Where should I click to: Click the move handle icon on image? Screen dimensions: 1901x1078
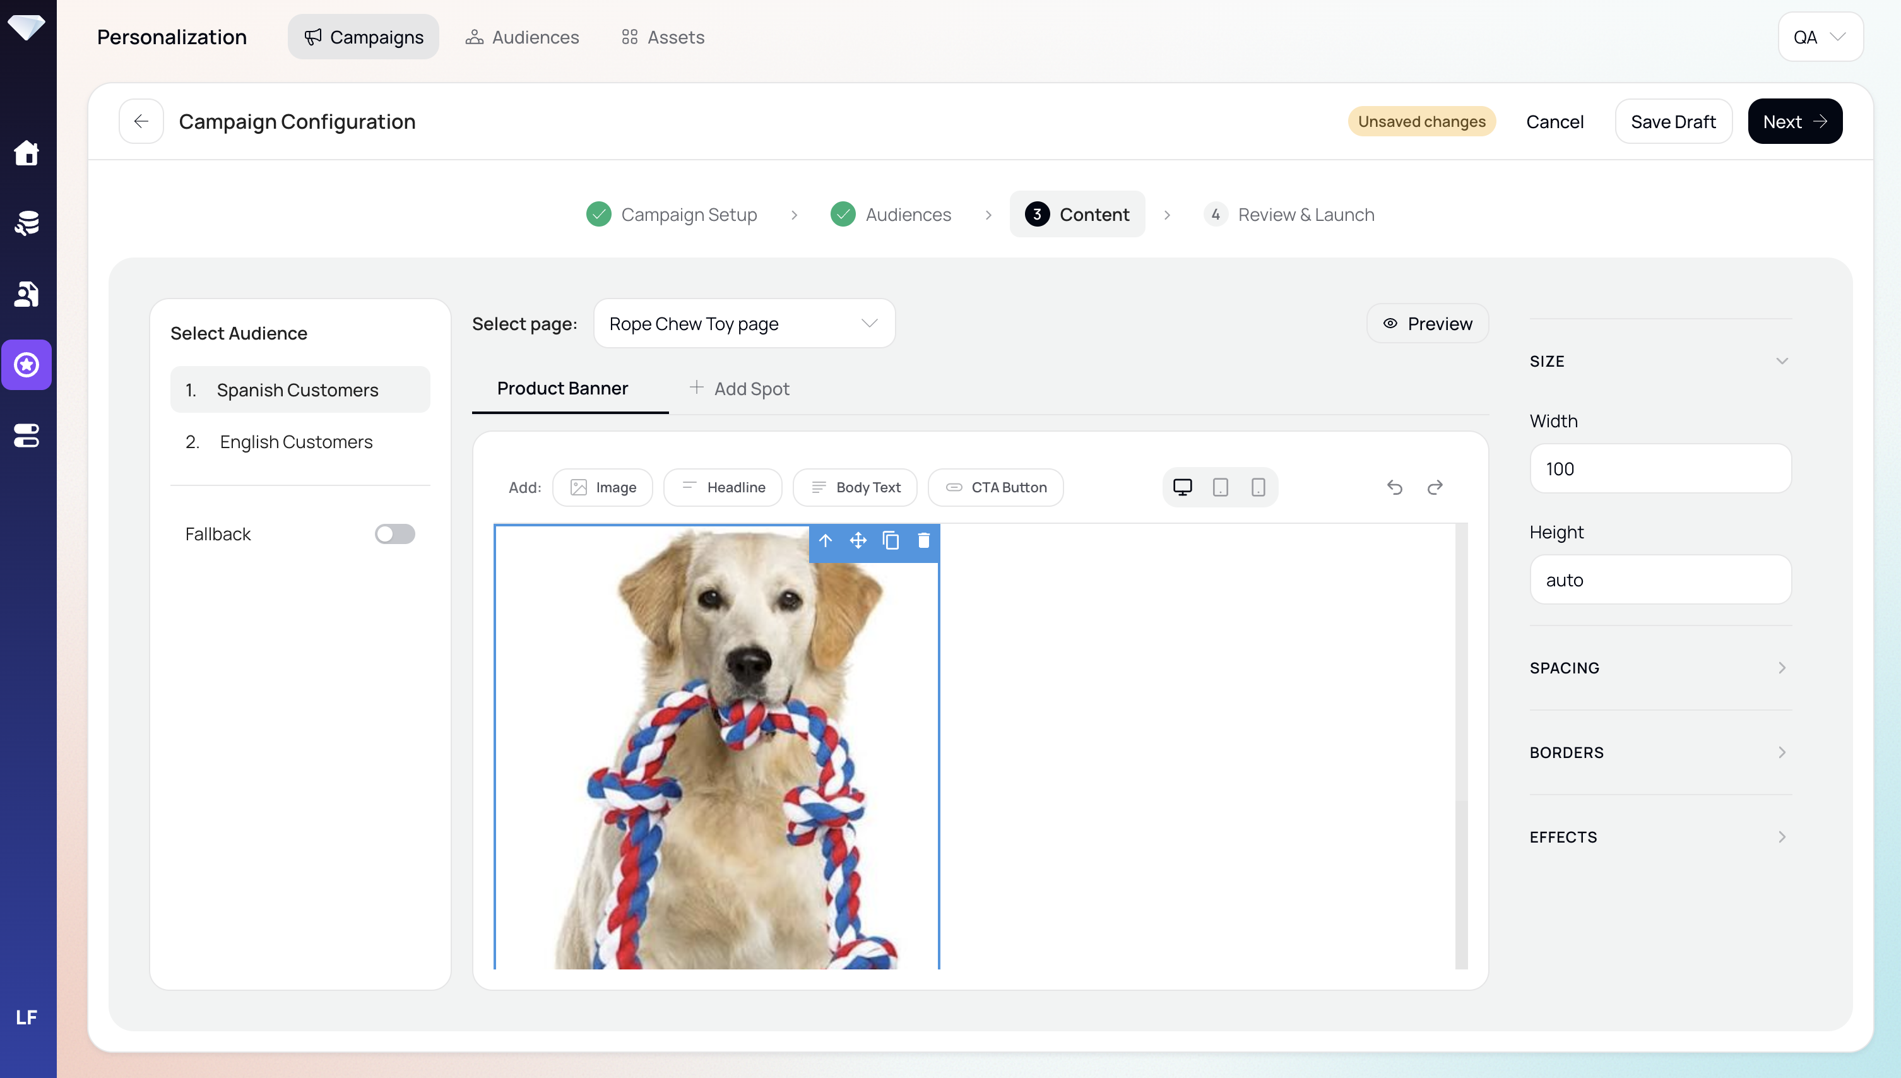point(858,540)
